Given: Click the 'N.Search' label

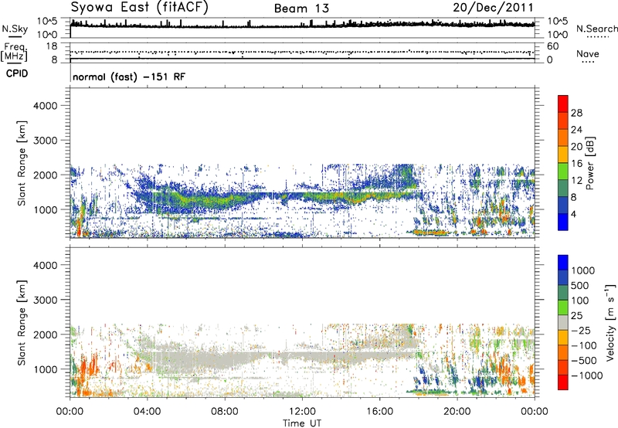Looking at the screenshot, I should 597,29.
